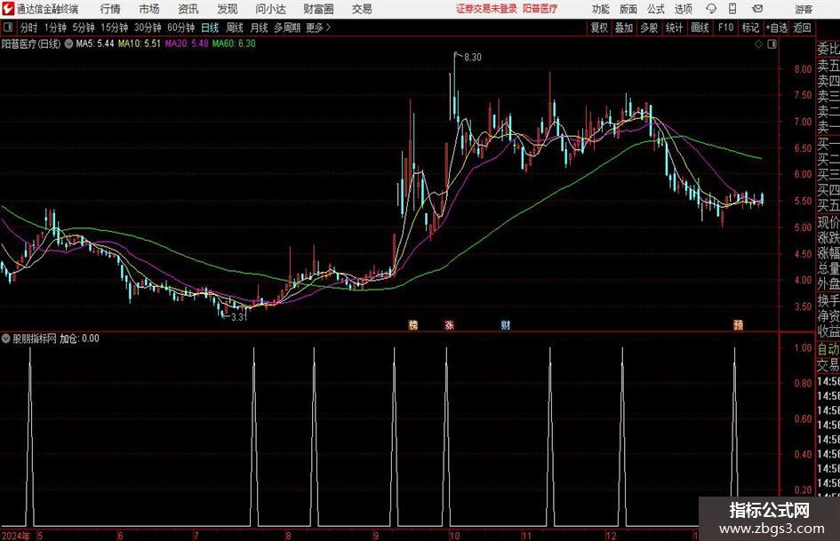Viewport: 840px width, 541px height.
Task: Open the 版面 menu
Action: click(x=628, y=9)
